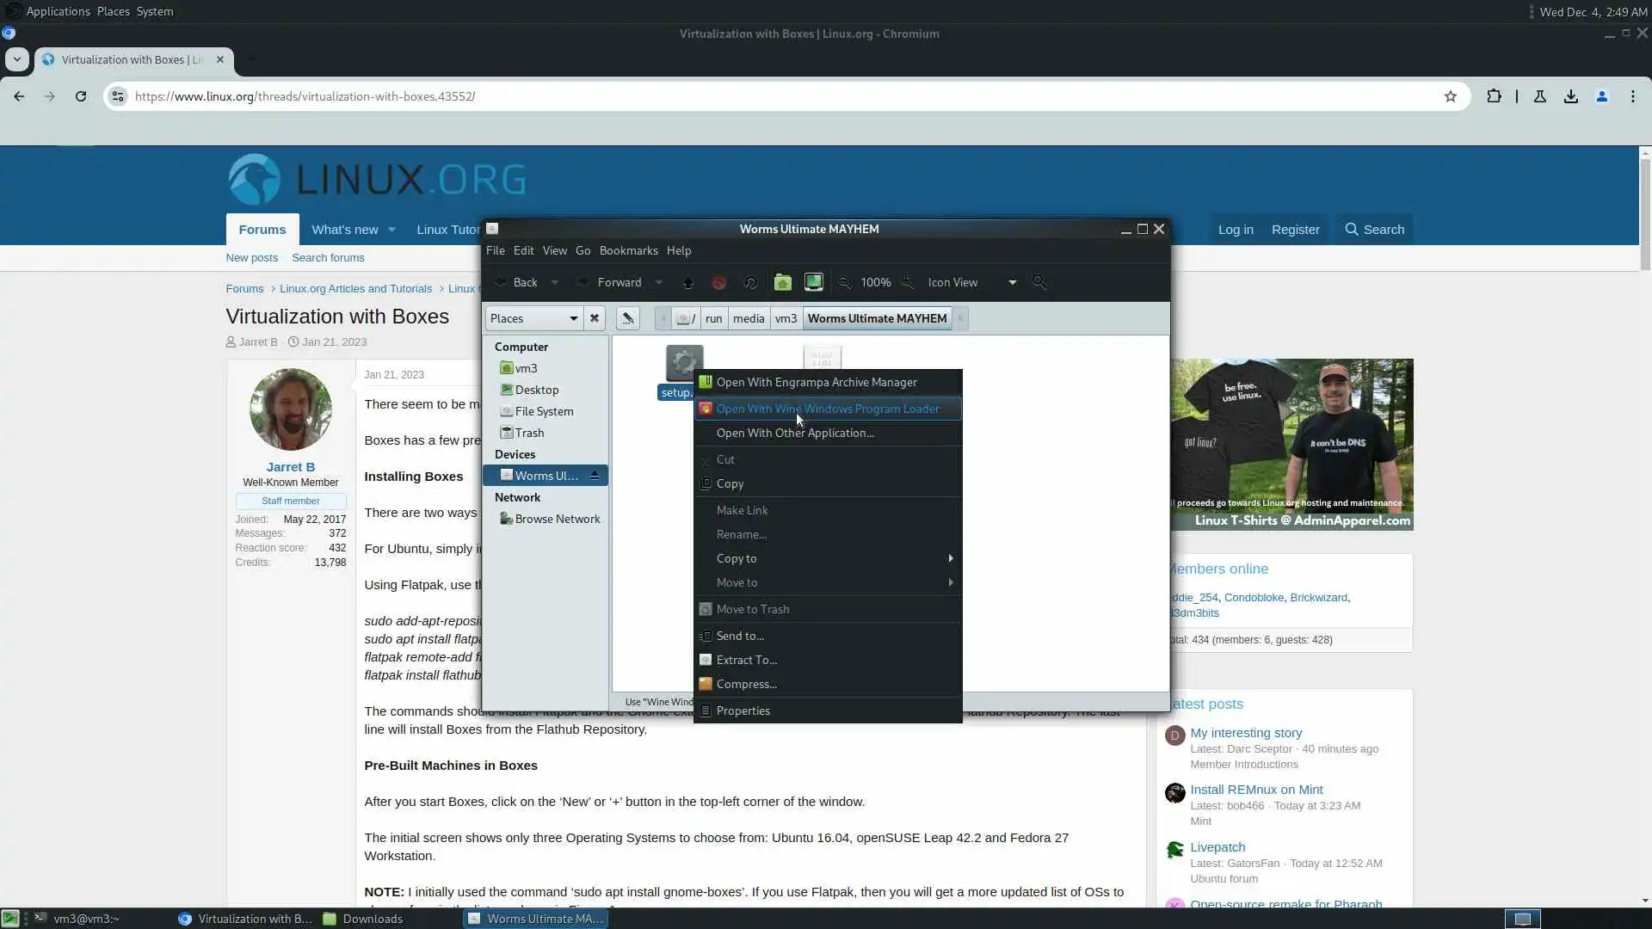
Task: Choose Open With Wine Windows Program Loader
Action: click(x=828, y=409)
